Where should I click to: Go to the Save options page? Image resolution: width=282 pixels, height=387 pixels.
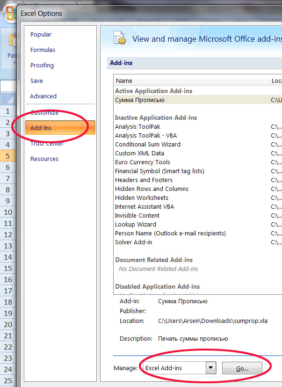(x=37, y=81)
